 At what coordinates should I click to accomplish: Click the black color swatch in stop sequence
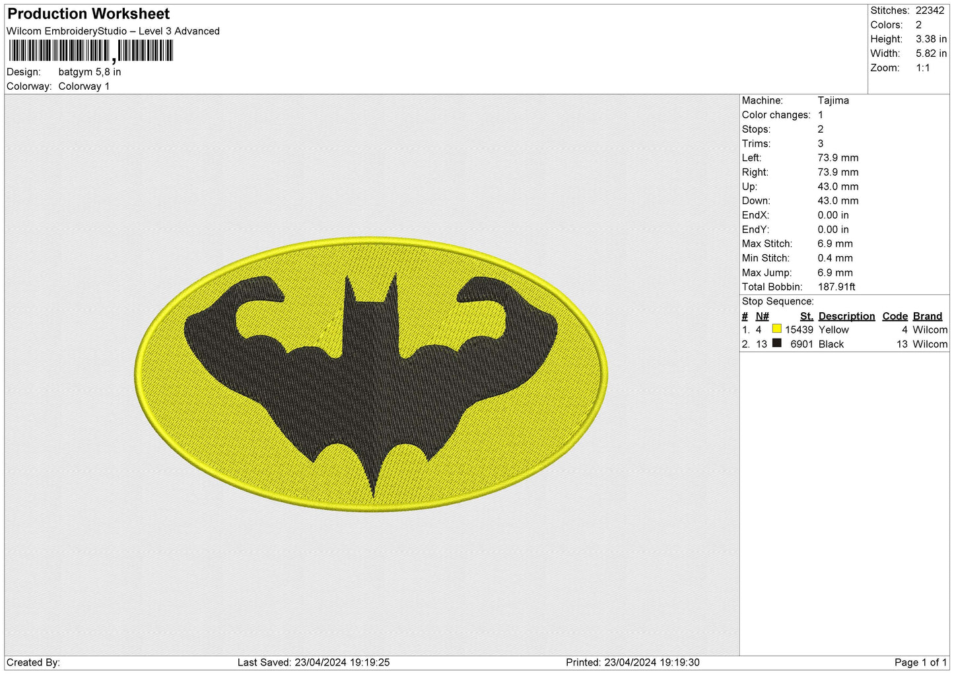point(776,343)
